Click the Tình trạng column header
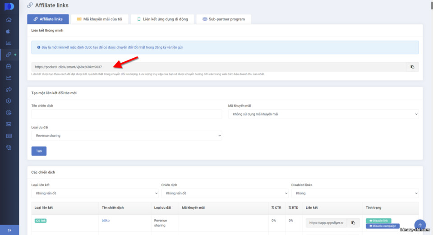The image size is (433, 235). 373,207
